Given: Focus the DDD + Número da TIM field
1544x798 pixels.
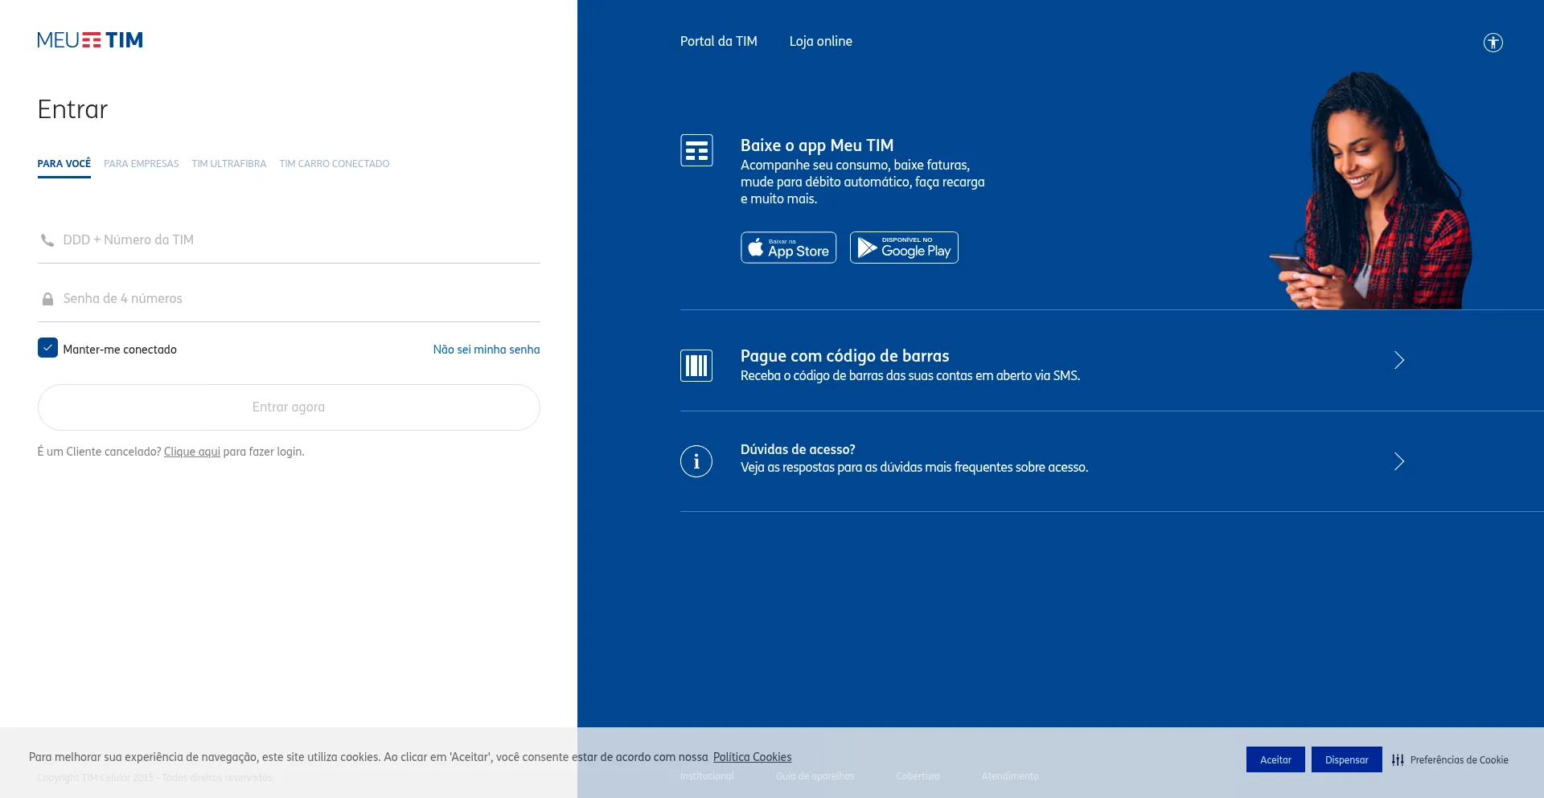Looking at the screenshot, I should (289, 240).
